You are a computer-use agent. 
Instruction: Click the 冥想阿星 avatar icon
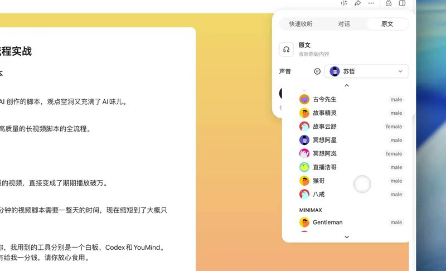[x=304, y=140]
